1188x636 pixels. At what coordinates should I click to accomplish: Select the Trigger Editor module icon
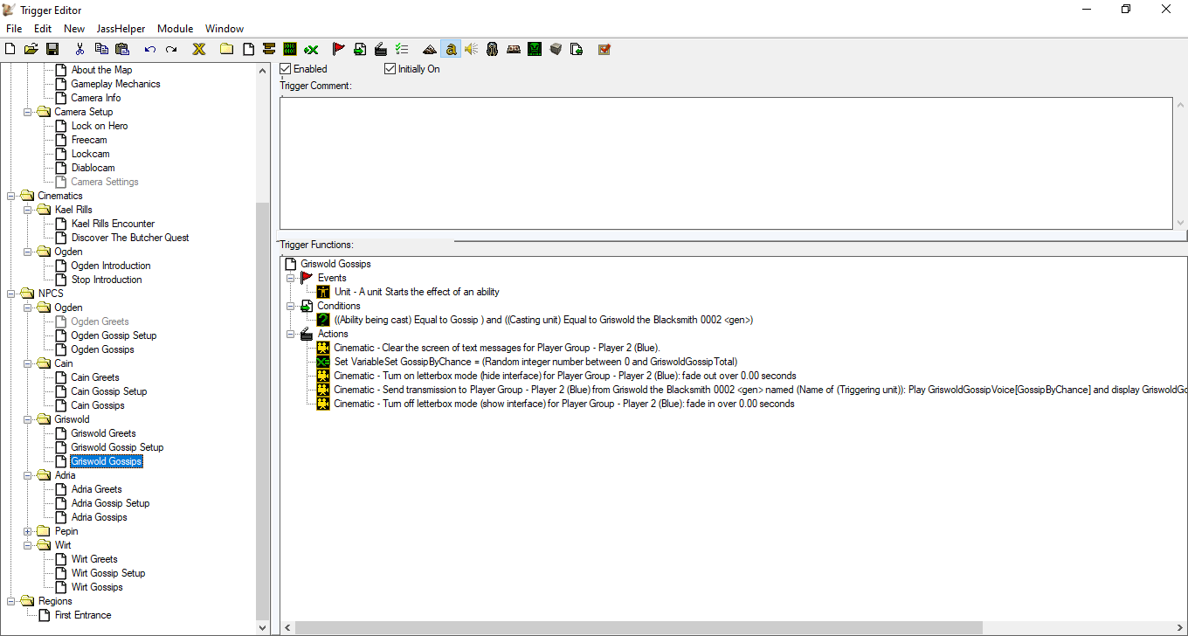coord(450,49)
